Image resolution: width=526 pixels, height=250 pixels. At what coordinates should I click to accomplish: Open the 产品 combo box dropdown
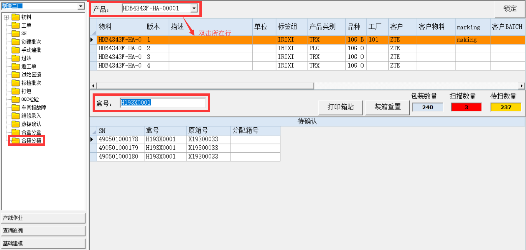point(194,9)
